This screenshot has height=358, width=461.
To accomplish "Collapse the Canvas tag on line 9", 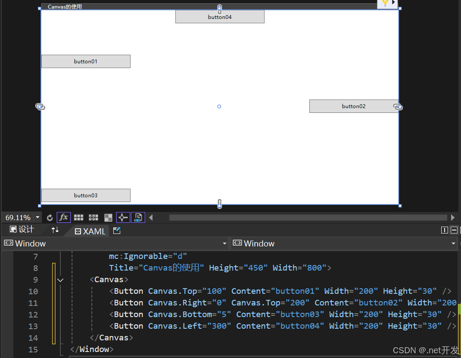I will pyautogui.click(x=60, y=280).
